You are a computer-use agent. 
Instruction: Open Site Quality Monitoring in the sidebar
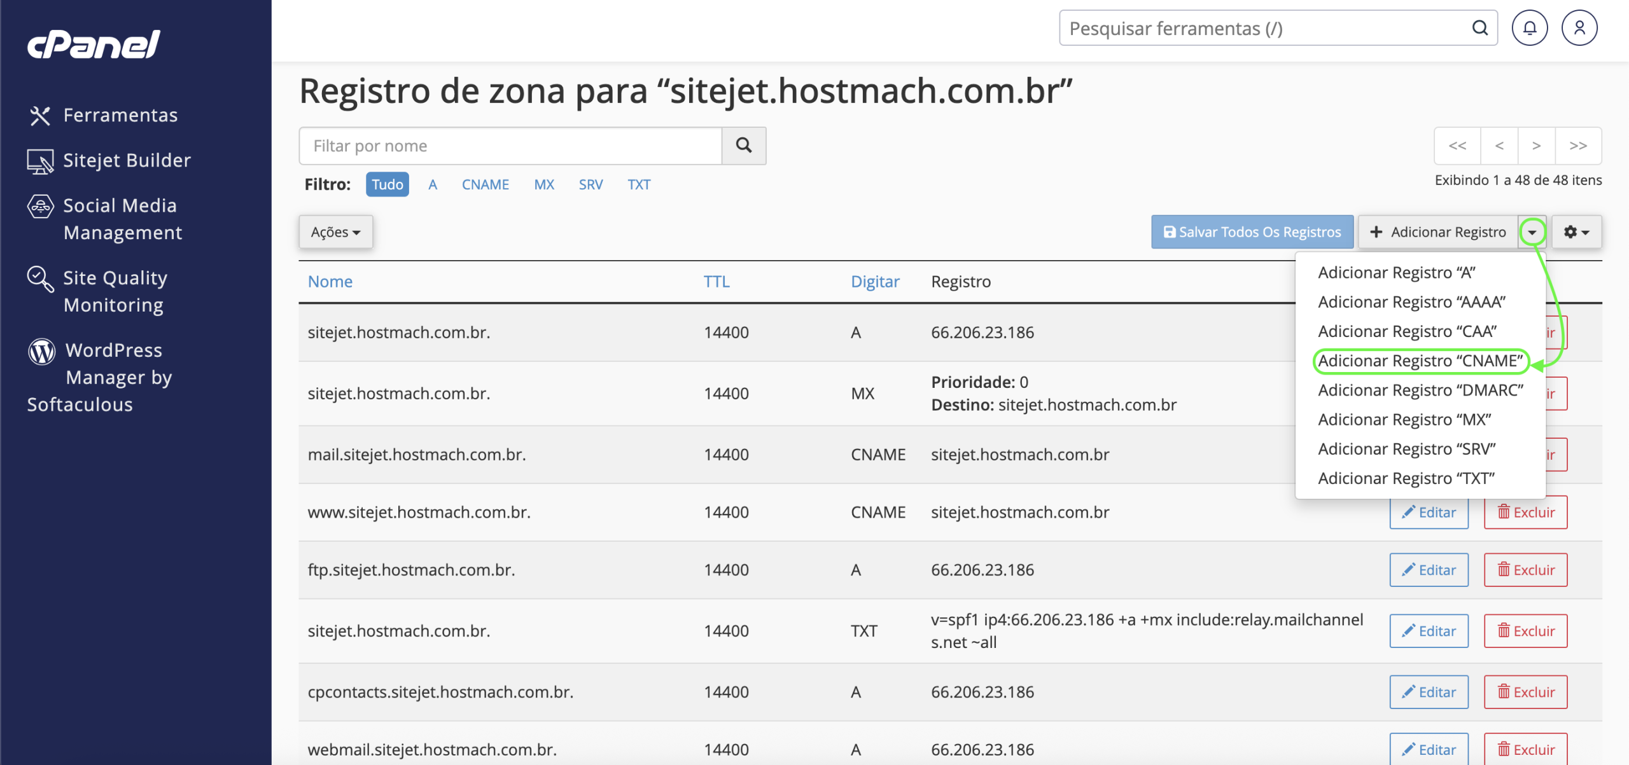[x=97, y=291]
